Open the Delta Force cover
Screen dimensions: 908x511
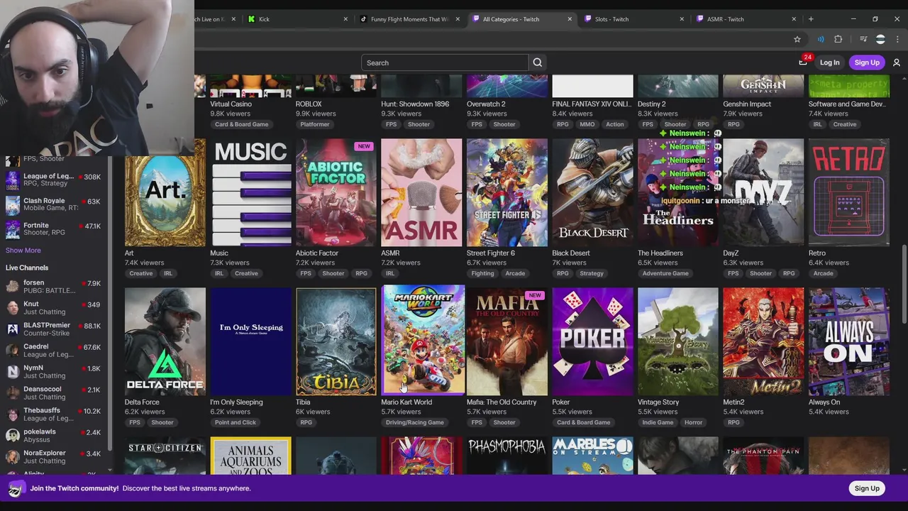point(165,341)
